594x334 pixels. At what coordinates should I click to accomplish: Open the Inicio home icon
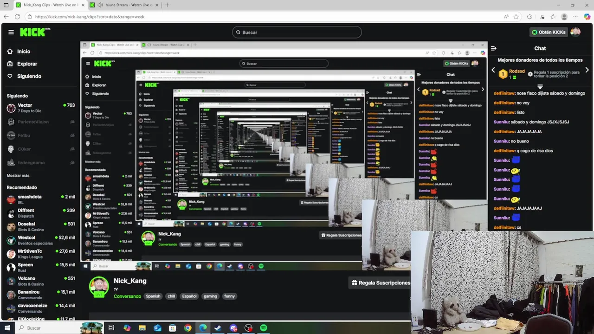(x=10, y=51)
